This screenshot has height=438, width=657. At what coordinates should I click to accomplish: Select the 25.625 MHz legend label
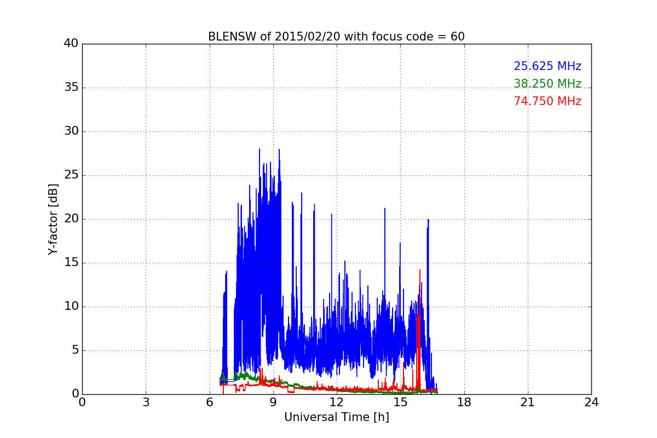(x=547, y=66)
